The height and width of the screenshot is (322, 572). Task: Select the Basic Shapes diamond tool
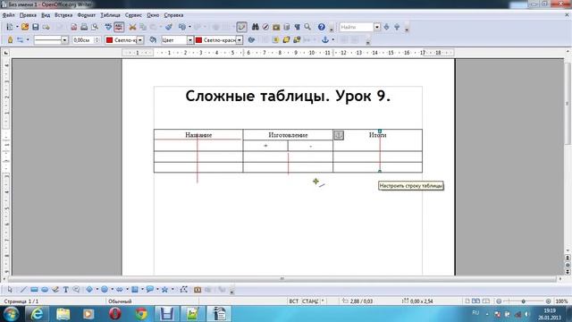(89, 290)
